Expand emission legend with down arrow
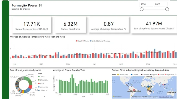 click(44, 96)
